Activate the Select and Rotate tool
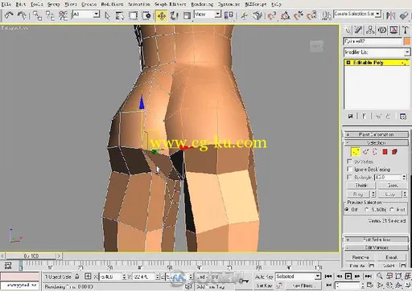 click(175, 16)
